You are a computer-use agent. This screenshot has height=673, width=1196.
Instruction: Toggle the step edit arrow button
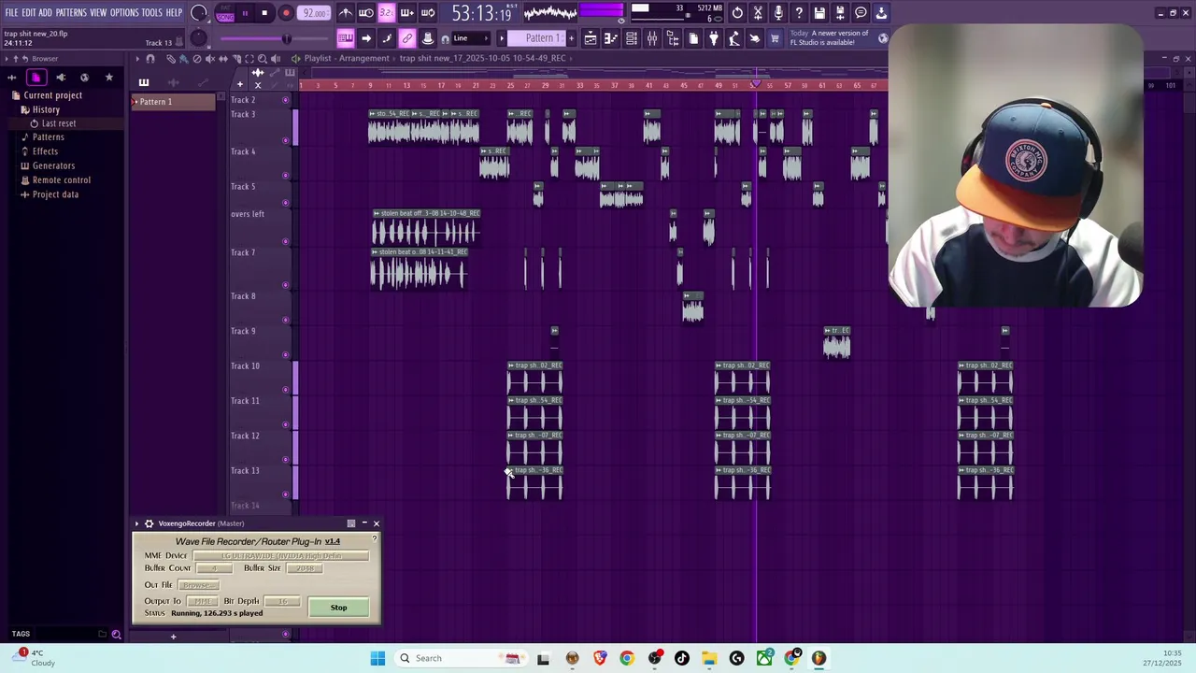(366, 38)
